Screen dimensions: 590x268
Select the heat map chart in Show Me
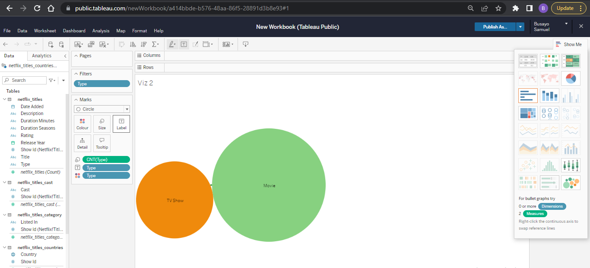click(x=549, y=61)
